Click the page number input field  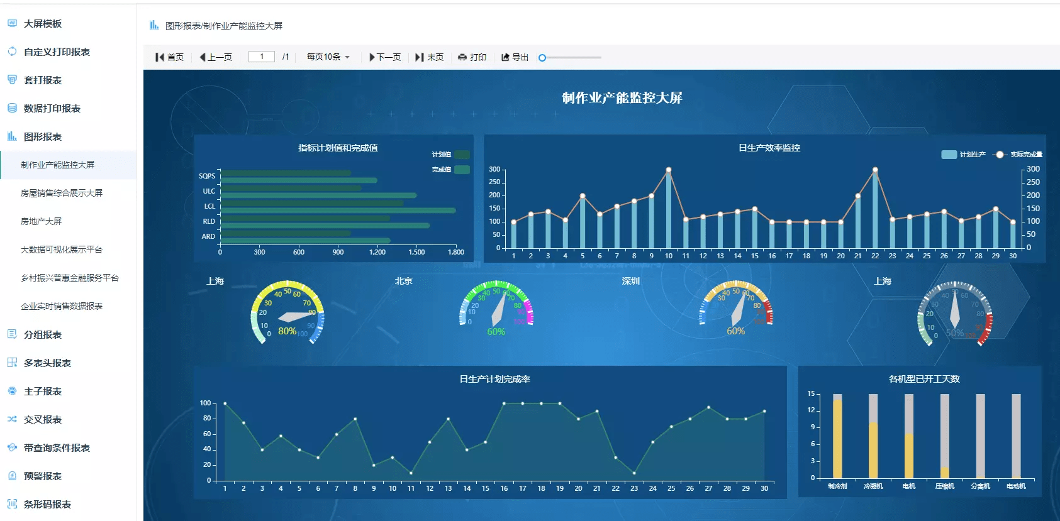261,57
